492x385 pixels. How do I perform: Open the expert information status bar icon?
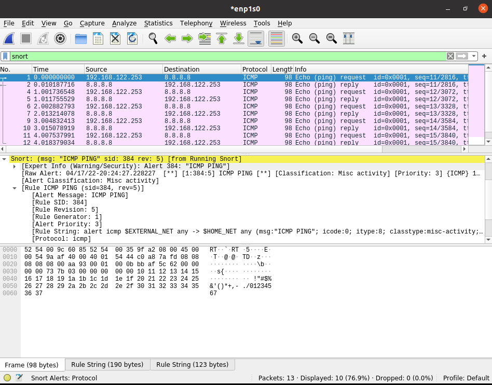7,378
